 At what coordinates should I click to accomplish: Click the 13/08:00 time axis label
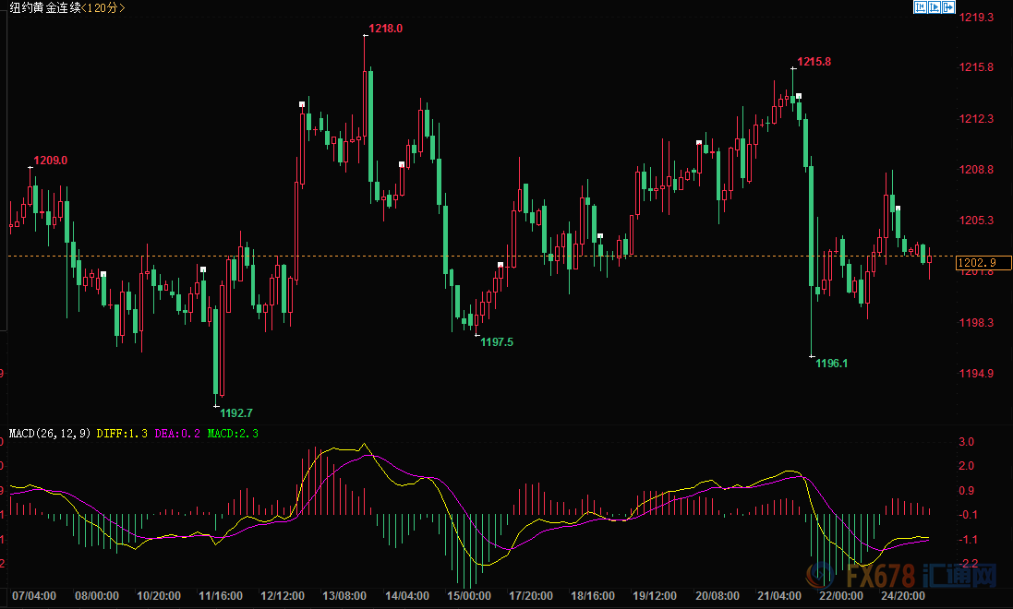(x=343, y=596)
